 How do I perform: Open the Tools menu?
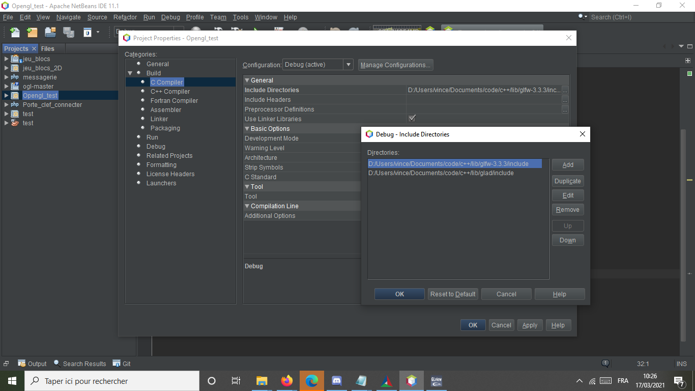coord(241,17)
